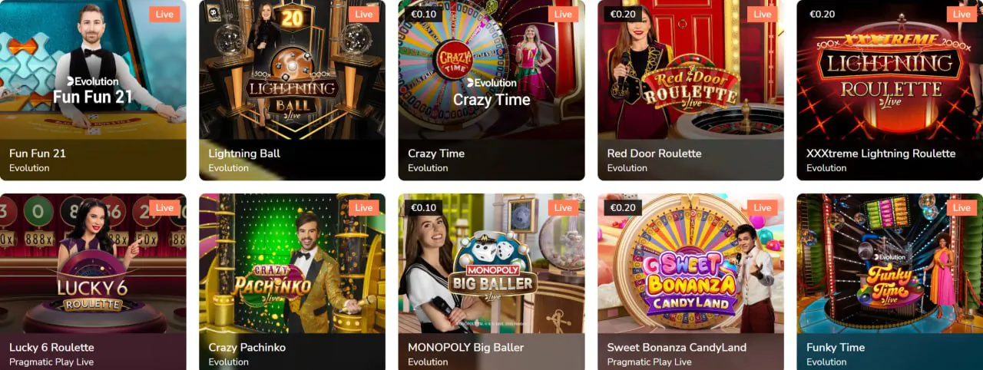Click the Live badge on Lightning Ball
Image resolution: width=983 pixels, height=370 pixels.
[x=364, y=14]
